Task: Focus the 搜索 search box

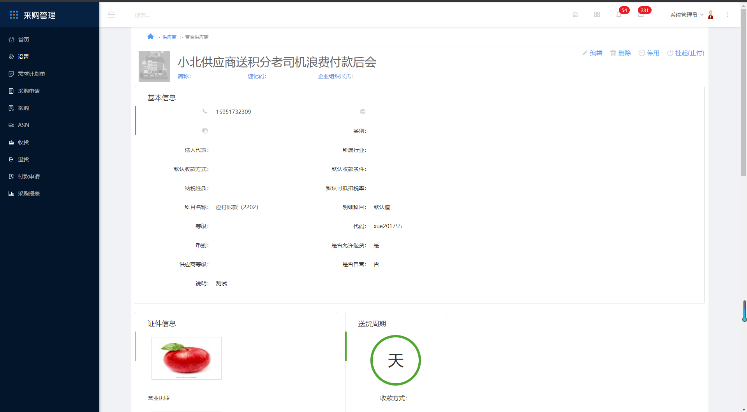Action: pyautogui.click(x=142, y=15)
